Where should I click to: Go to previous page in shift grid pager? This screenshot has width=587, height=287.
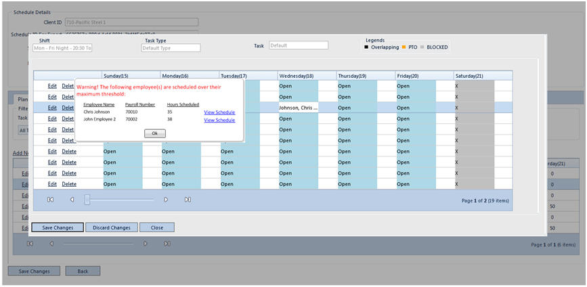[x=72, y=200]
